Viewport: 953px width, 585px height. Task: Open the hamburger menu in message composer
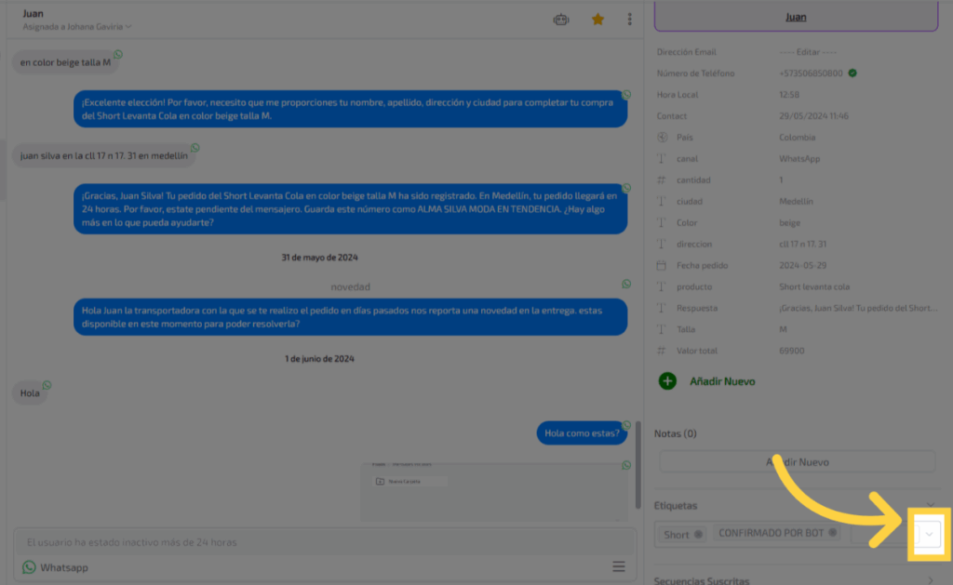pyautogui.click(x=618, y=566)
